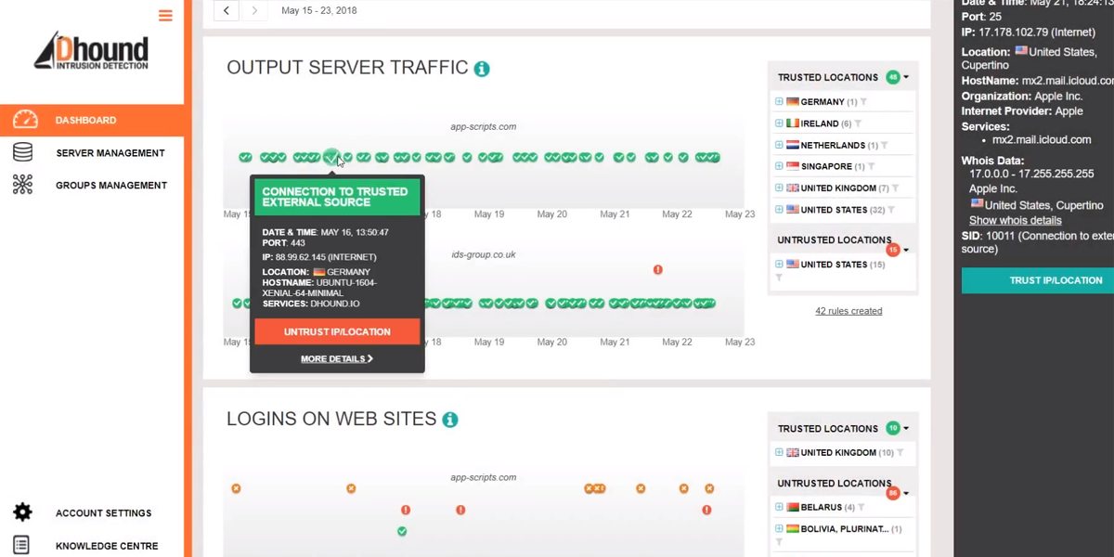Click the red alert marker on ids-group.co.uk chart

(x=657, y=270)
